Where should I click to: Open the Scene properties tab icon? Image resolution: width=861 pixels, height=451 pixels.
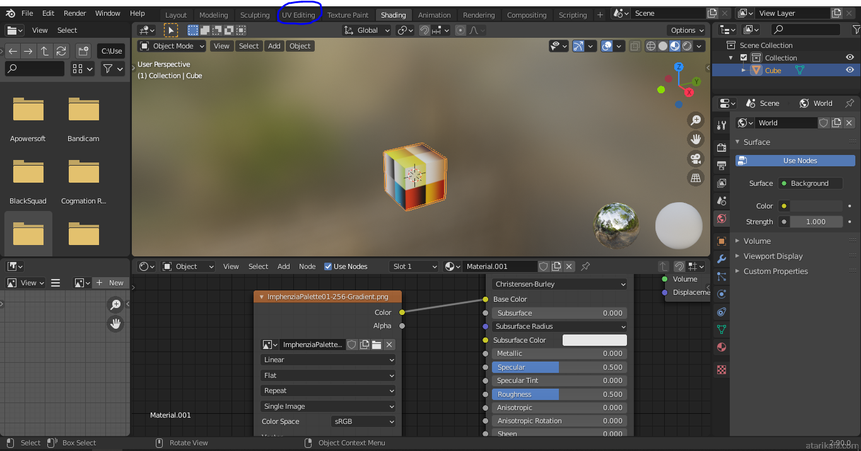(722, 201)
